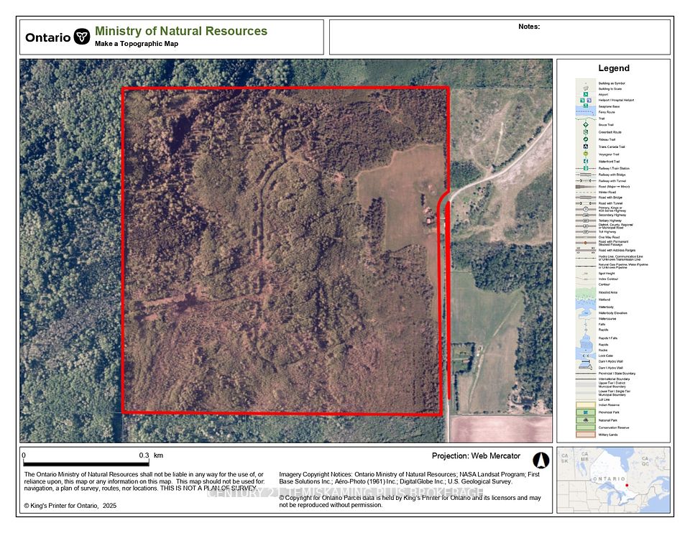Click the Airport symbol in the legend
This screenshot has width=690, height=533.
tap(586, 94)
